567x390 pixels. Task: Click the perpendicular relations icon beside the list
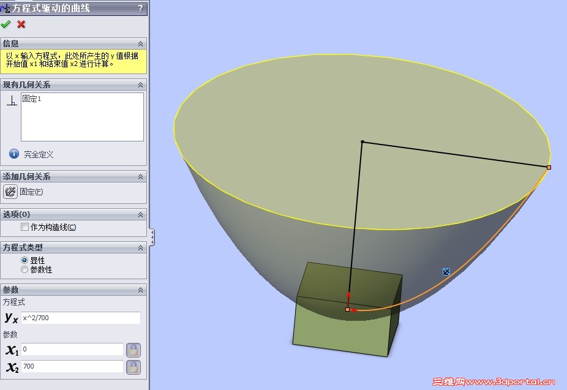(12, 100)
